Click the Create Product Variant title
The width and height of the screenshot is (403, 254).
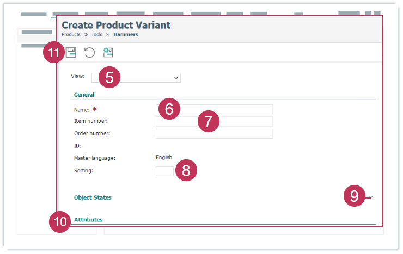(116, 25)
